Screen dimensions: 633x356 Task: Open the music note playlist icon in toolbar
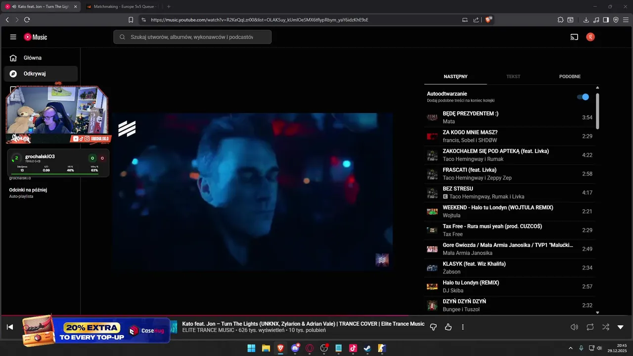click(596, 20)
